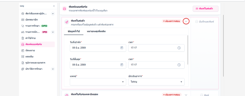Screen dimensions: 245x96
Task: Switch to the ข้อมูลทั่วไป tab
Action: [74, 31]
